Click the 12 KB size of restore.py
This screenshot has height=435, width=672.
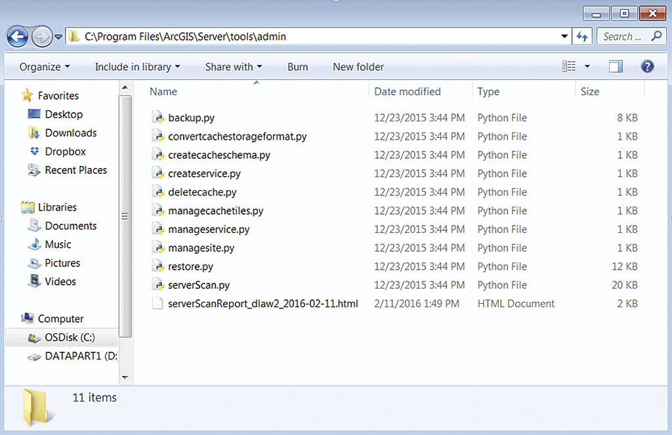[x=625, y=266]
